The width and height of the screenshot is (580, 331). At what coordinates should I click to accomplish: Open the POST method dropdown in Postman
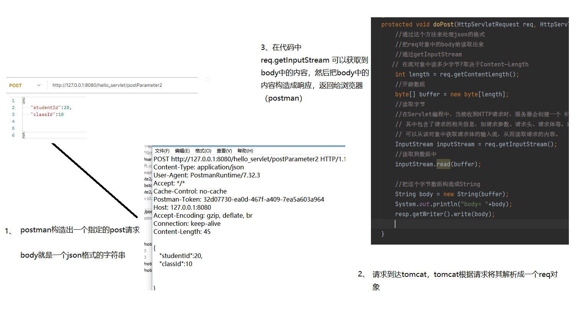click(x=25, y=85)
